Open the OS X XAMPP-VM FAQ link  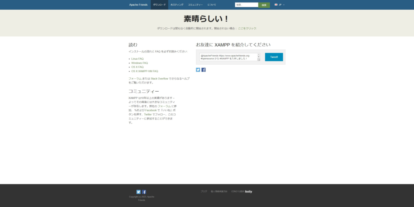tap(145, 71)
